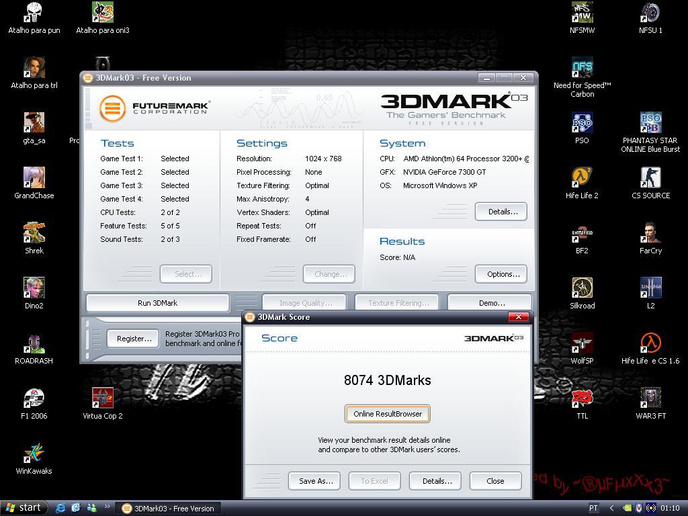Click Register button in 3DMark03 window

pos(133,339)
